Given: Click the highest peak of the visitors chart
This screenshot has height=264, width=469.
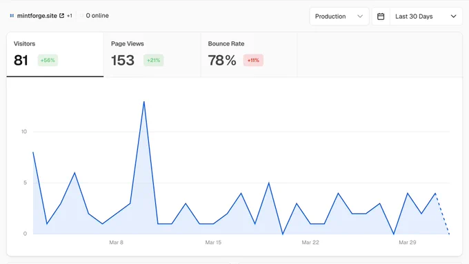Looking at the screenshot, I should (x=144, y=102).
